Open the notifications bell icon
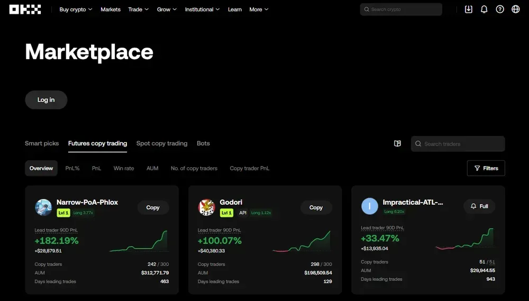 click(x=484, y=10)
